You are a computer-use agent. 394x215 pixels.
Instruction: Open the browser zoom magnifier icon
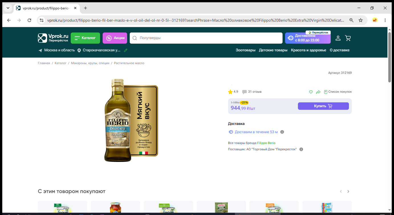352,20
